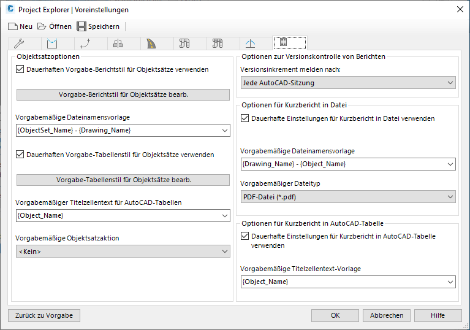Toggle Dauerhaften Vorgabe-Berichtstil für Objektsätze checkbox
The image size is (470, 330).
click(20, 69)
